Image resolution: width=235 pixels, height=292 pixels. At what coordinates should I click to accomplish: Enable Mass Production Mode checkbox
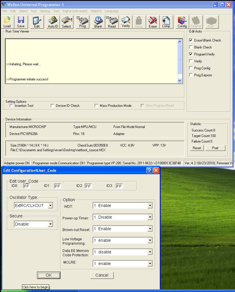pyautogui.click(x=96, y=106)
